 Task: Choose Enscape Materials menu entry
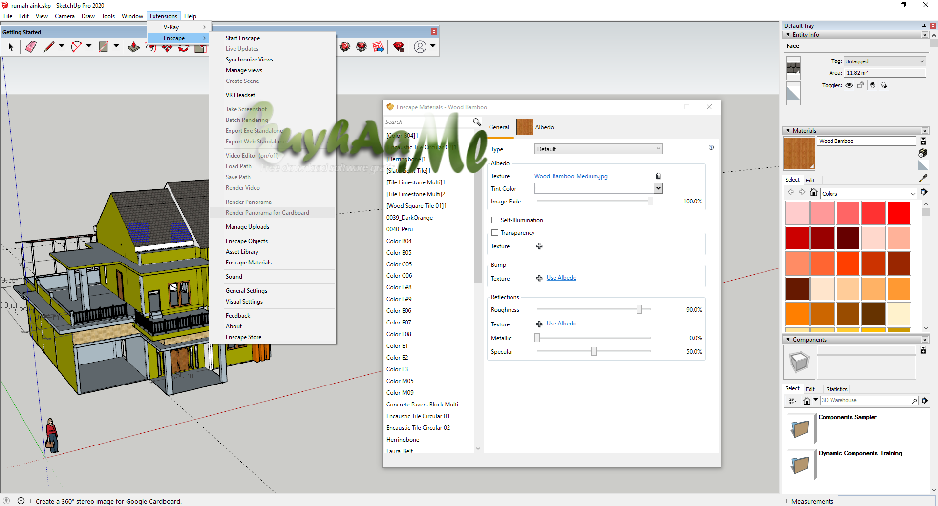coord(249,263)
